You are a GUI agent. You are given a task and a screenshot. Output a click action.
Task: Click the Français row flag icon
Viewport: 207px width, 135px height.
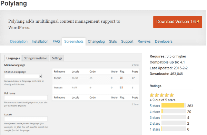pos(121,87)
